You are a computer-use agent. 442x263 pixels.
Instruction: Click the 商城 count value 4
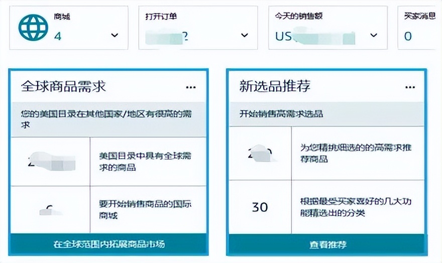(58, 36)
